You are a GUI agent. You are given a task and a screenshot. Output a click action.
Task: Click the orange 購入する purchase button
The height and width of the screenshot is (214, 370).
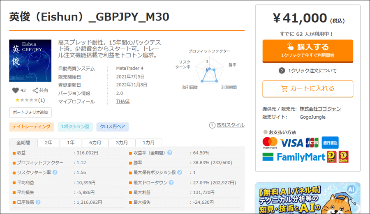(x=308, y=51)
